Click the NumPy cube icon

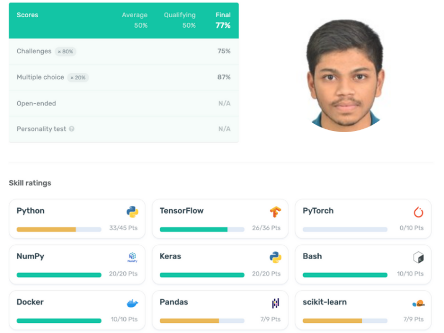132,258
